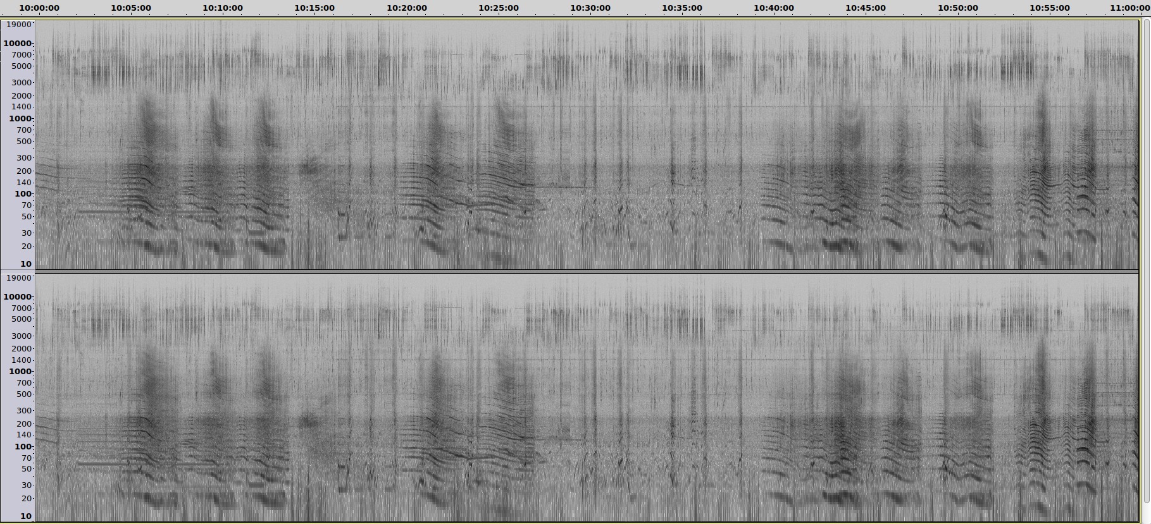The height and width of the screenshot is (524, 1151).
Task: Click 10:35:00 on the time ruler
Action: click(682, 8)
